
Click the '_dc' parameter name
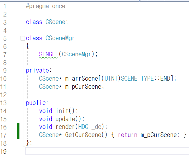pos(97,127)
